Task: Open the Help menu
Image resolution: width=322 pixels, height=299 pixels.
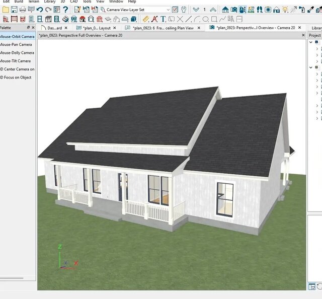Action: (x=132, y=2)
